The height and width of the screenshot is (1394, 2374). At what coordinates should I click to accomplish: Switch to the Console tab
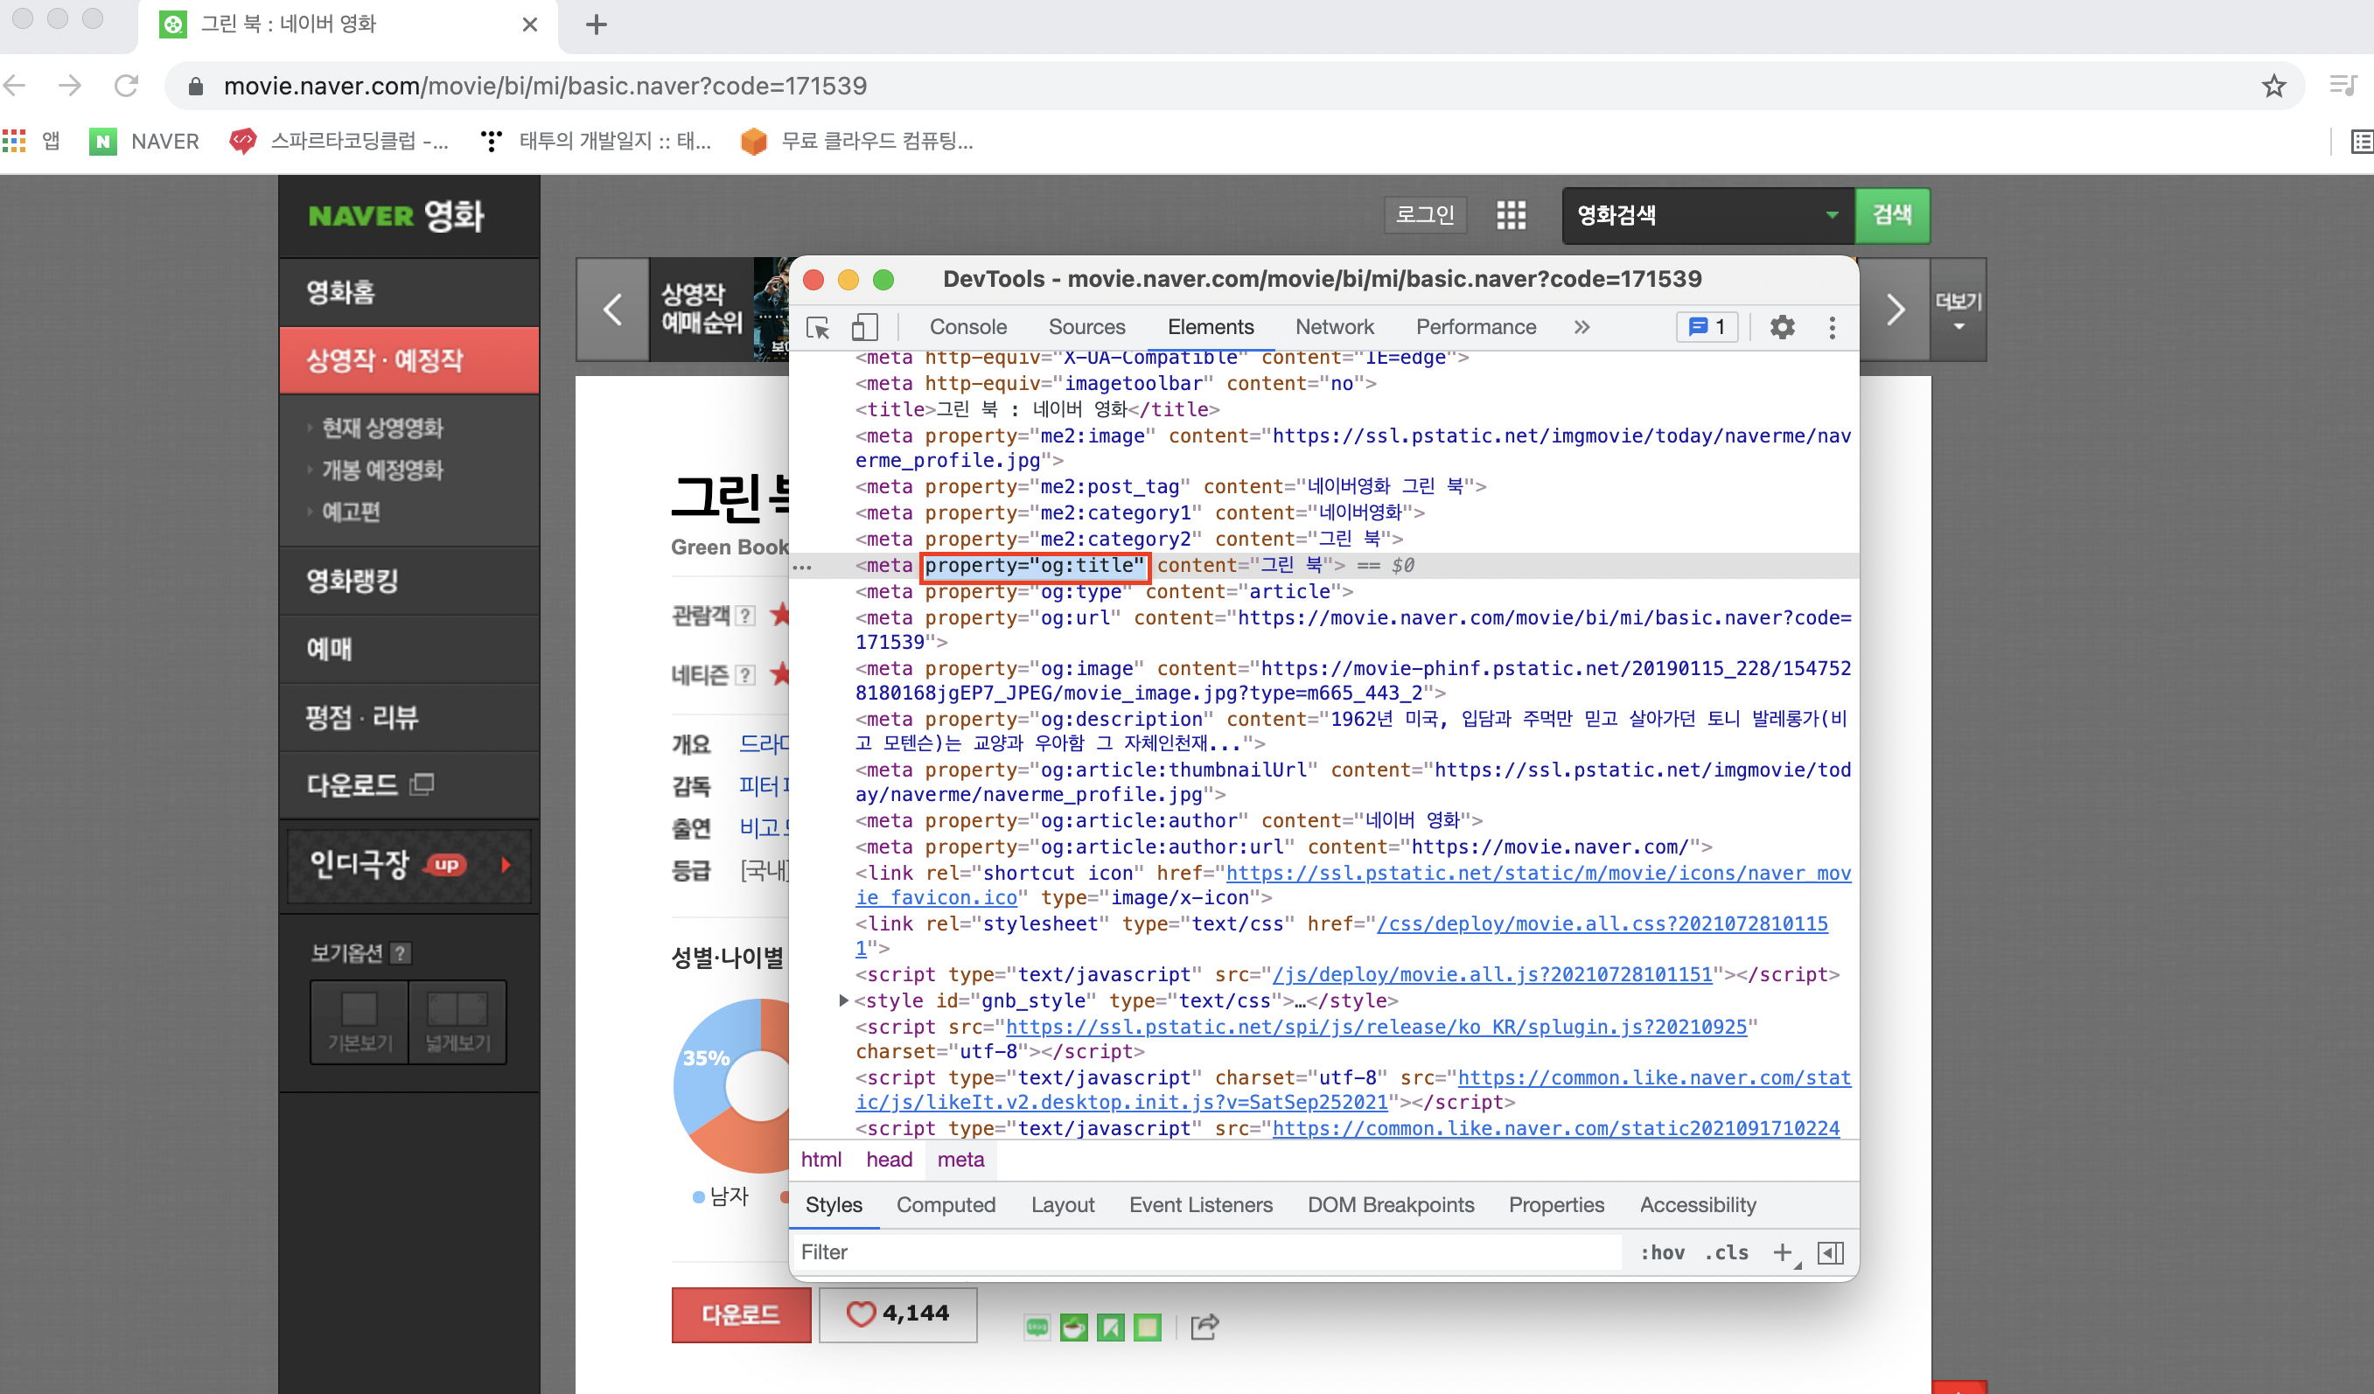[967, 327]
